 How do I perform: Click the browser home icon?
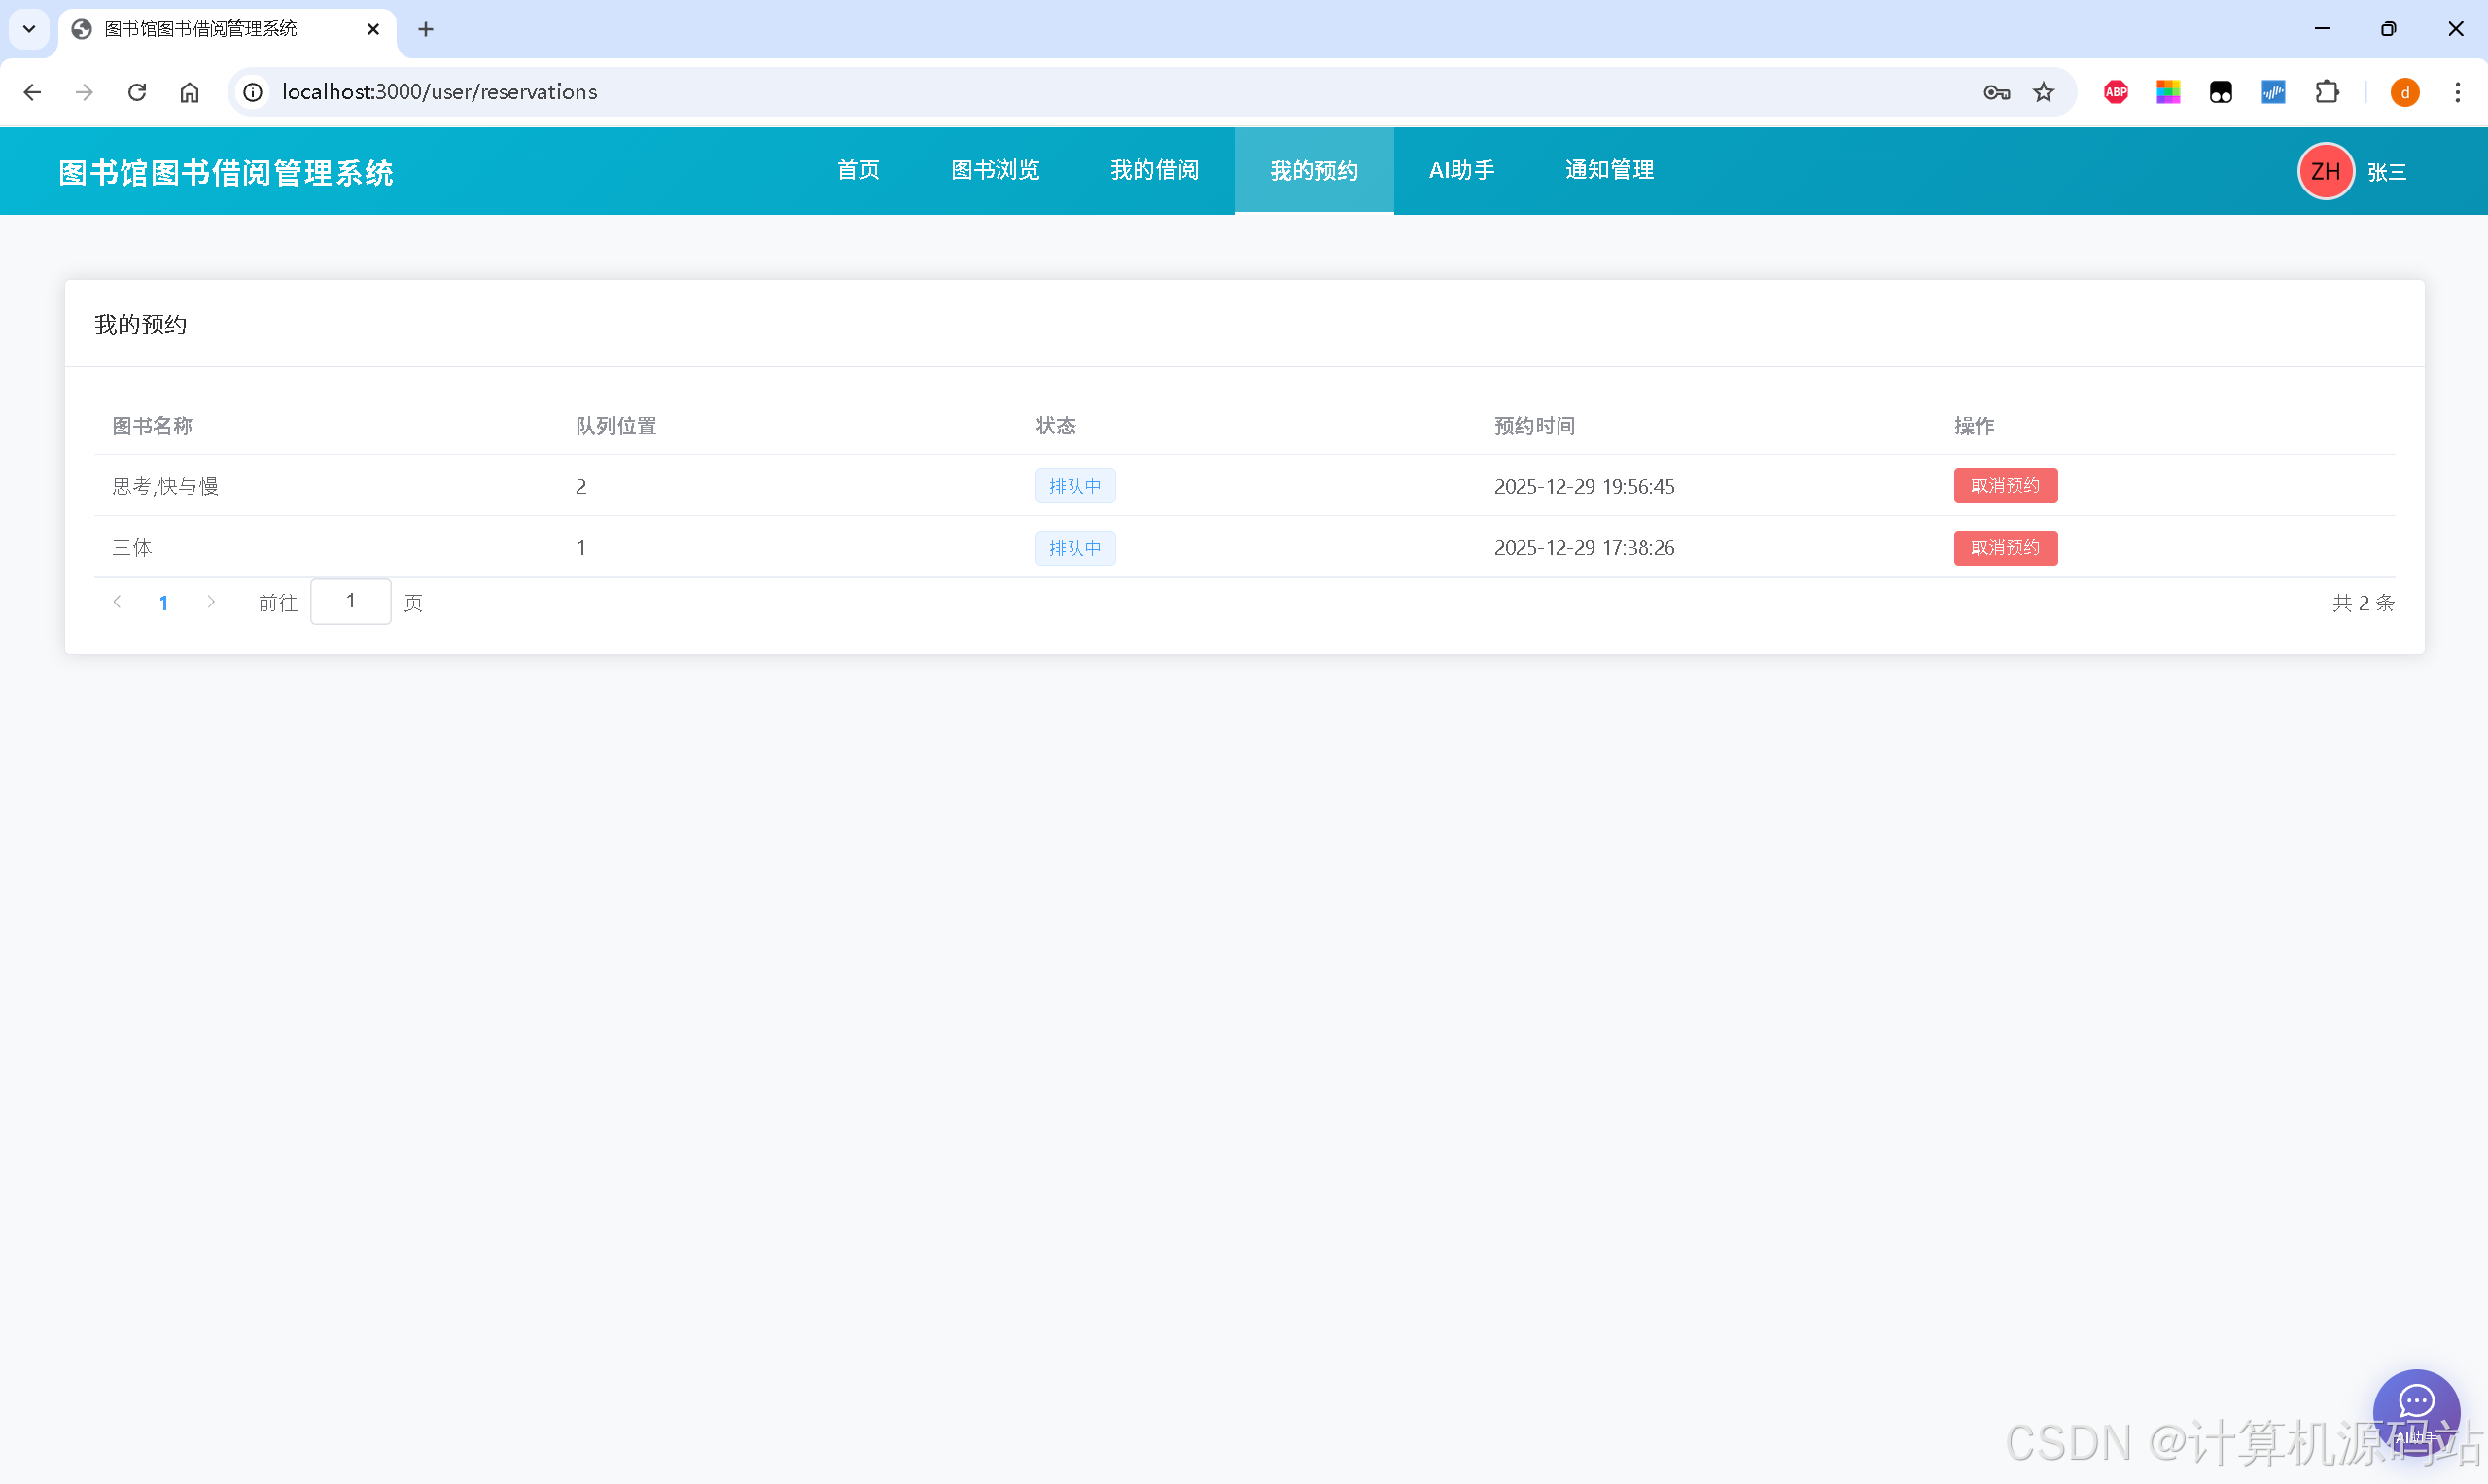(189, 92)
